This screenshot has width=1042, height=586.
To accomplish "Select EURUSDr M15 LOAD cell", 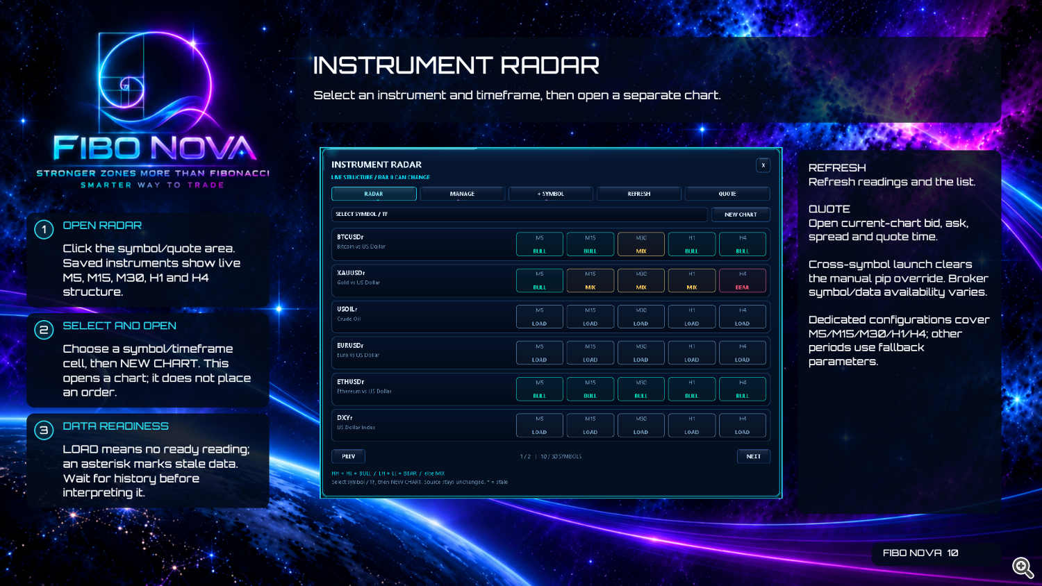I will coord(590,353).
